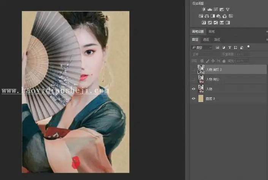Click the woman's portrait on the canvas
The image size is (268, 180).
76,92
